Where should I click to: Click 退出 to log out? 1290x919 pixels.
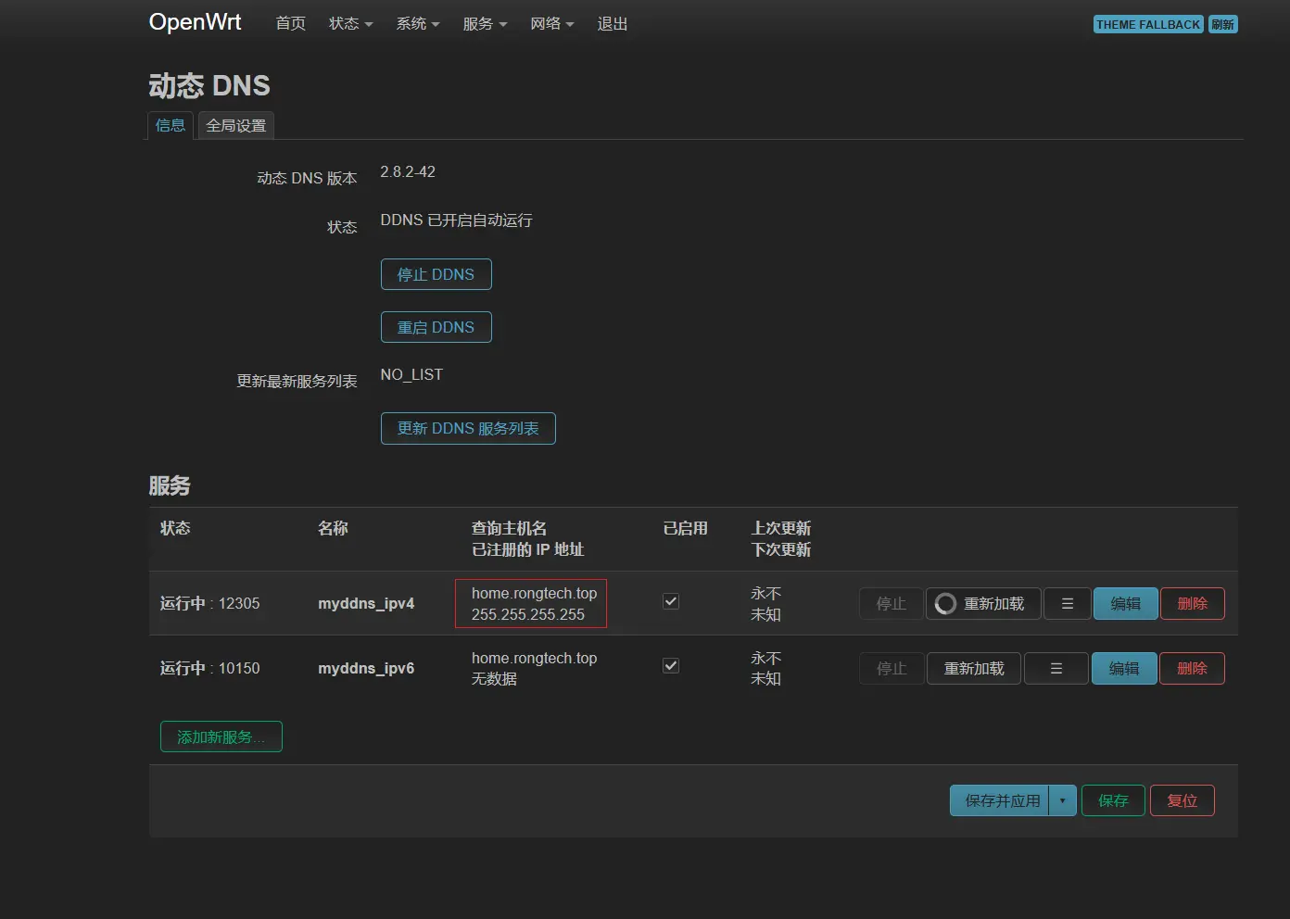click(613, 24)
